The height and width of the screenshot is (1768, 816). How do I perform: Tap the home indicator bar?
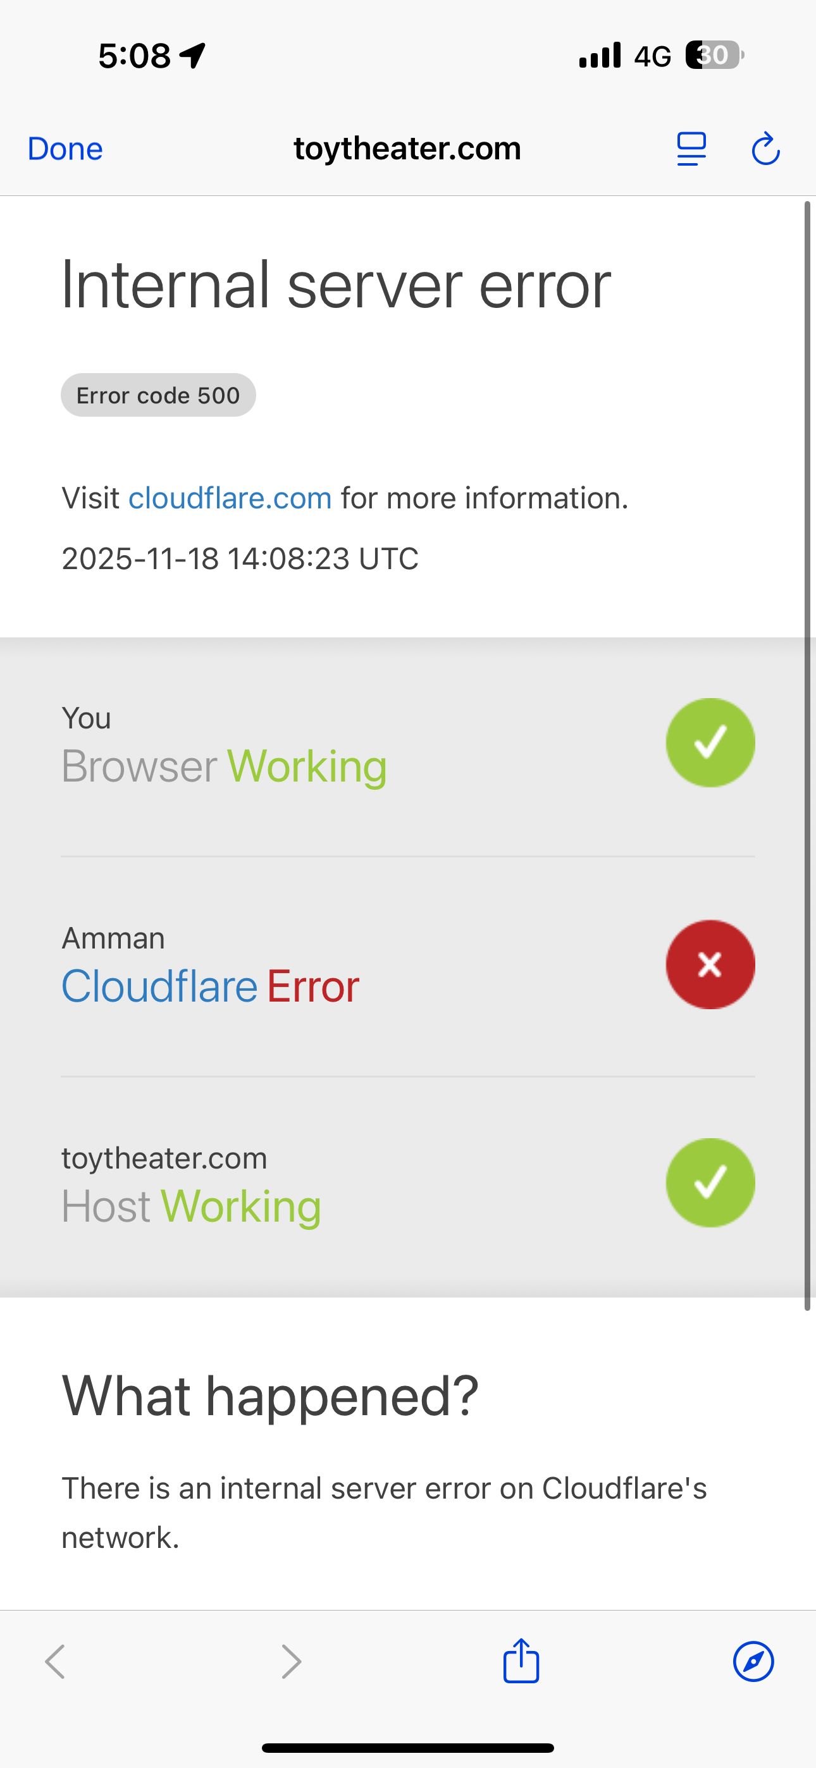[407, 1747]
